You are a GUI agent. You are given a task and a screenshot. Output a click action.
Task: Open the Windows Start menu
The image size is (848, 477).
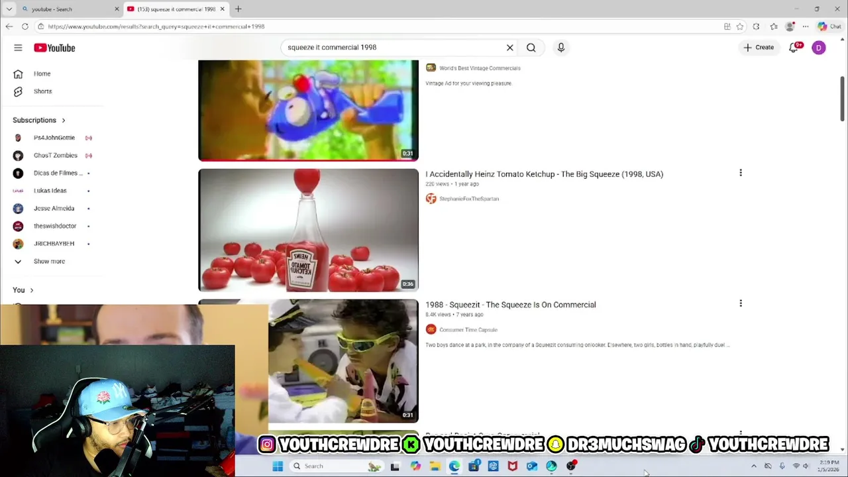pos(278,466)
